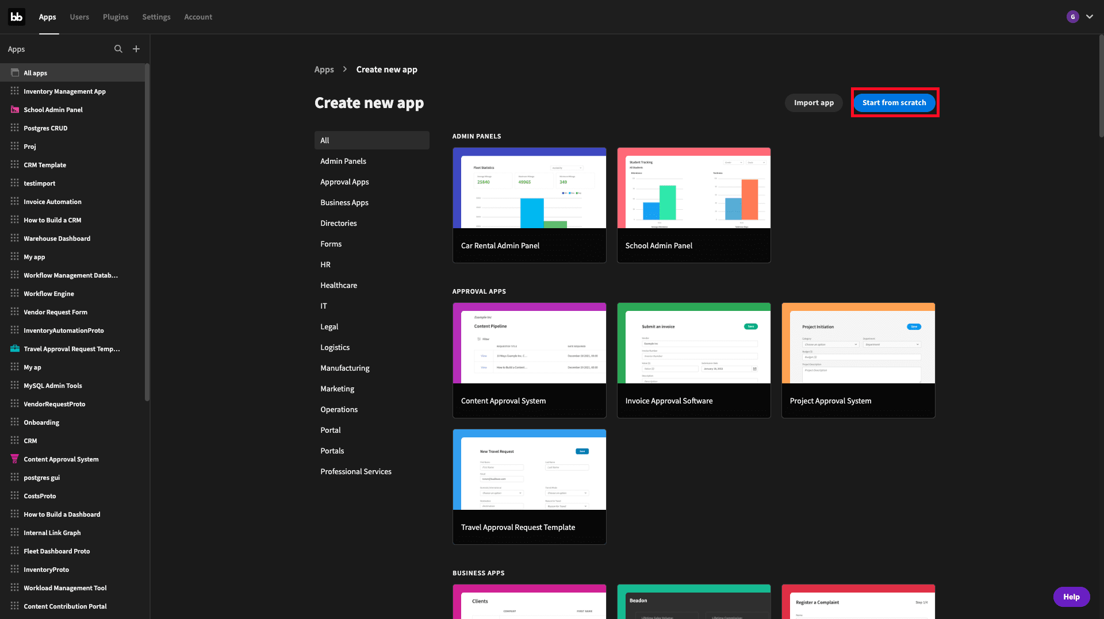Click the apps sidebar scrollbar
The height and width of the screenshot is (619, 1104).
point(147,232)
